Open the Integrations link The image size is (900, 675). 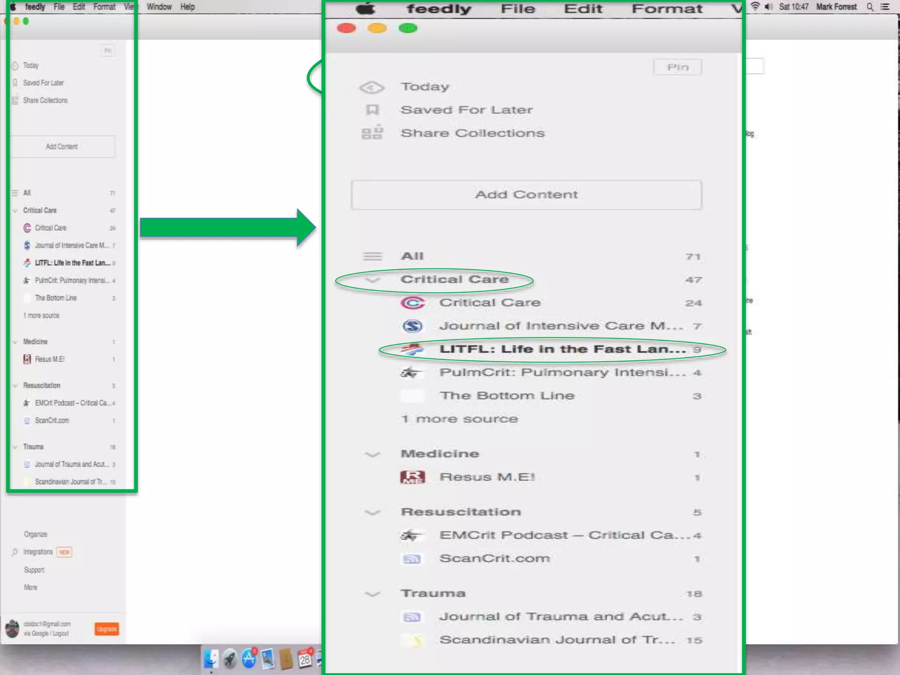click(38, 552)
